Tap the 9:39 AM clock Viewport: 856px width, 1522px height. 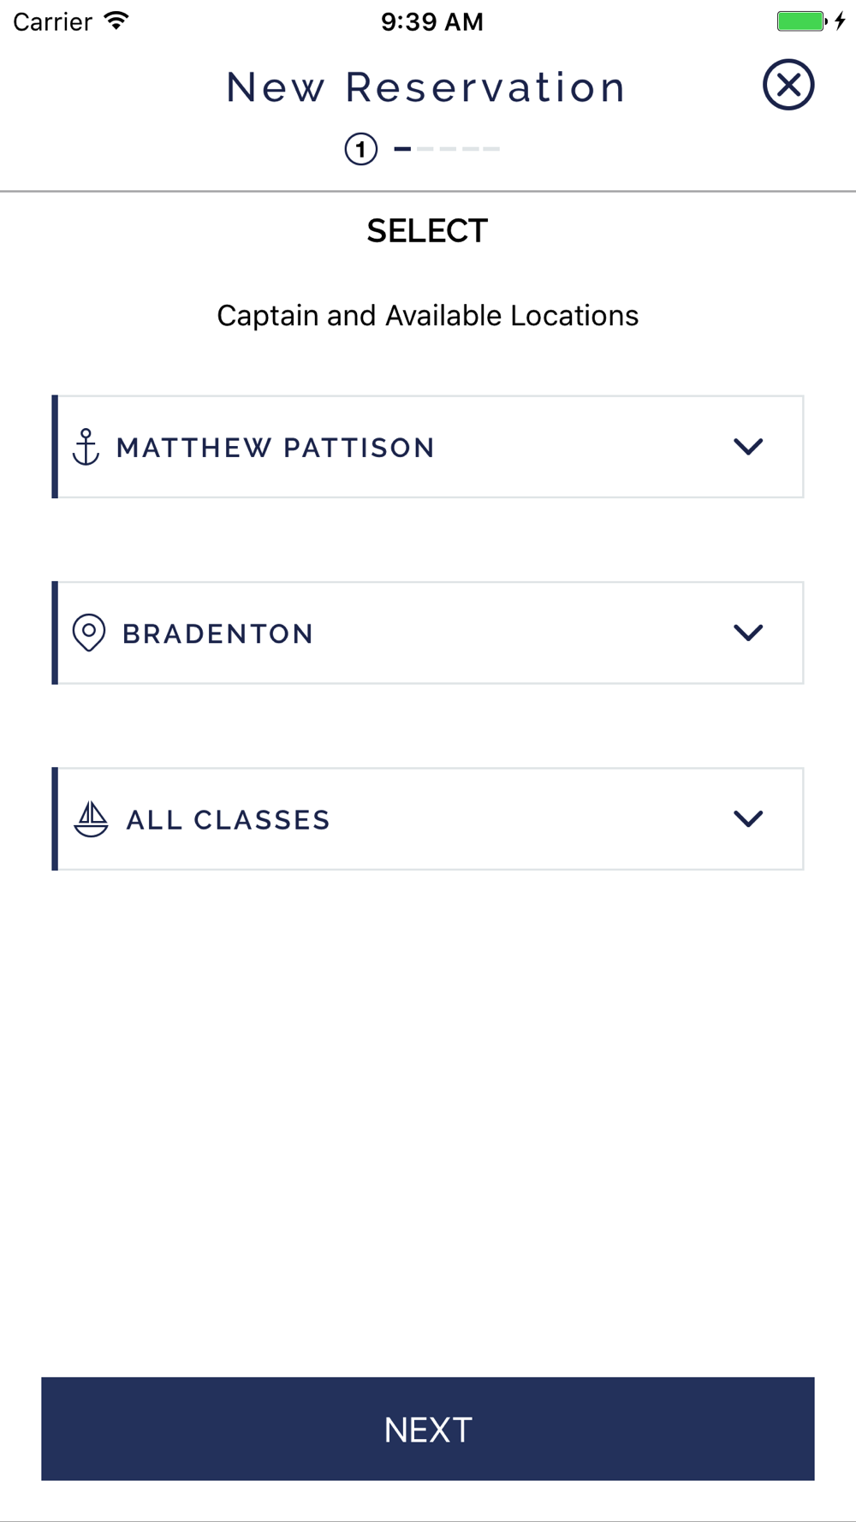(431, 21)
